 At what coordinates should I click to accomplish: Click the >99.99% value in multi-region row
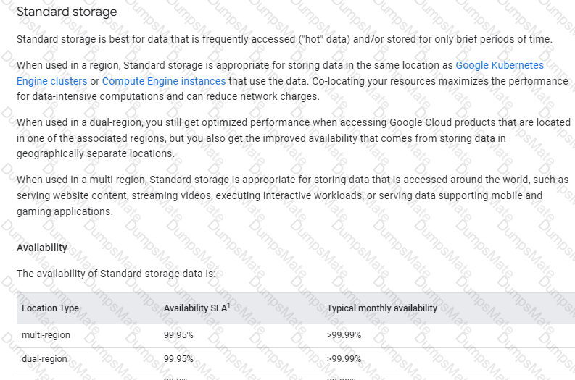click(x=344, y=335)
